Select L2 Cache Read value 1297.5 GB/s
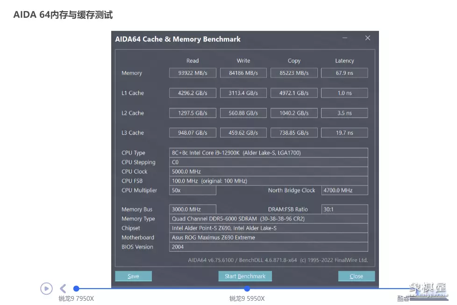 pos(193,113)
